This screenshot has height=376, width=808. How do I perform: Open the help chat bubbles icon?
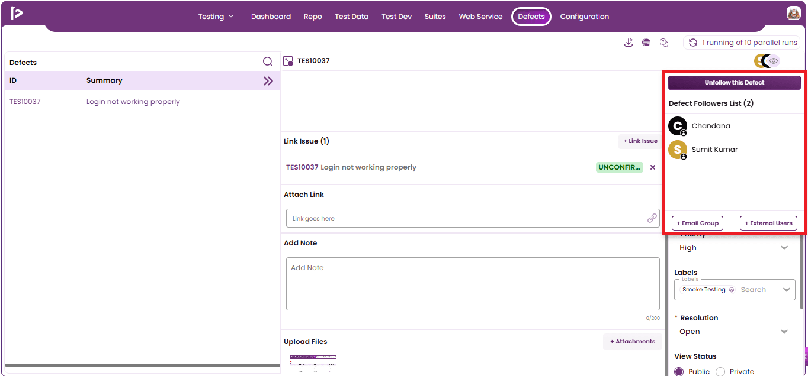pyautogui.click(x=664, y=43)
